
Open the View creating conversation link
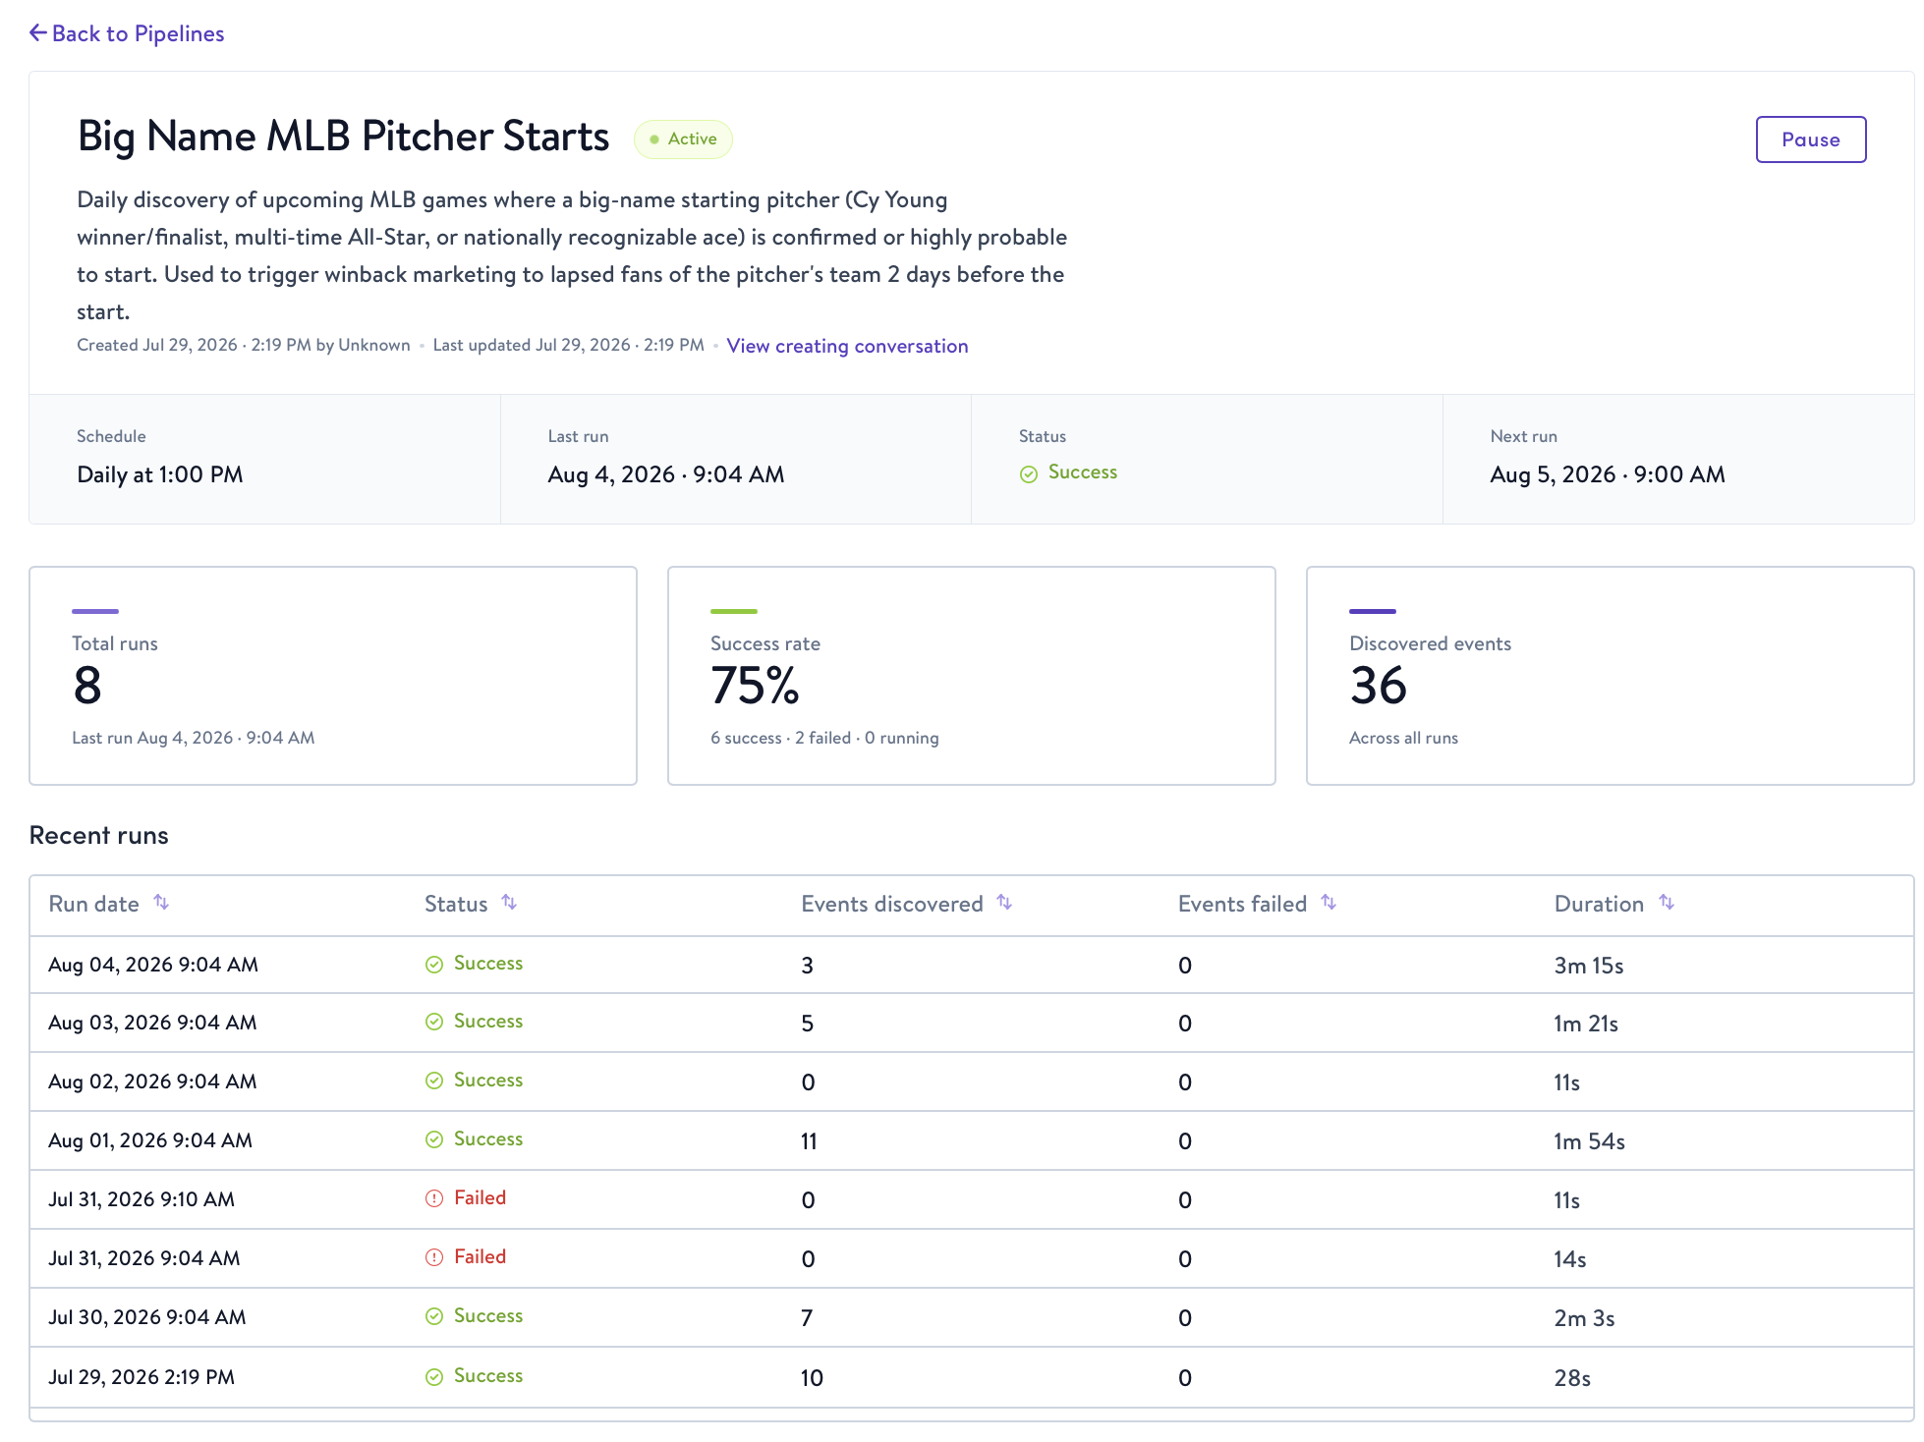coord(847,346)
